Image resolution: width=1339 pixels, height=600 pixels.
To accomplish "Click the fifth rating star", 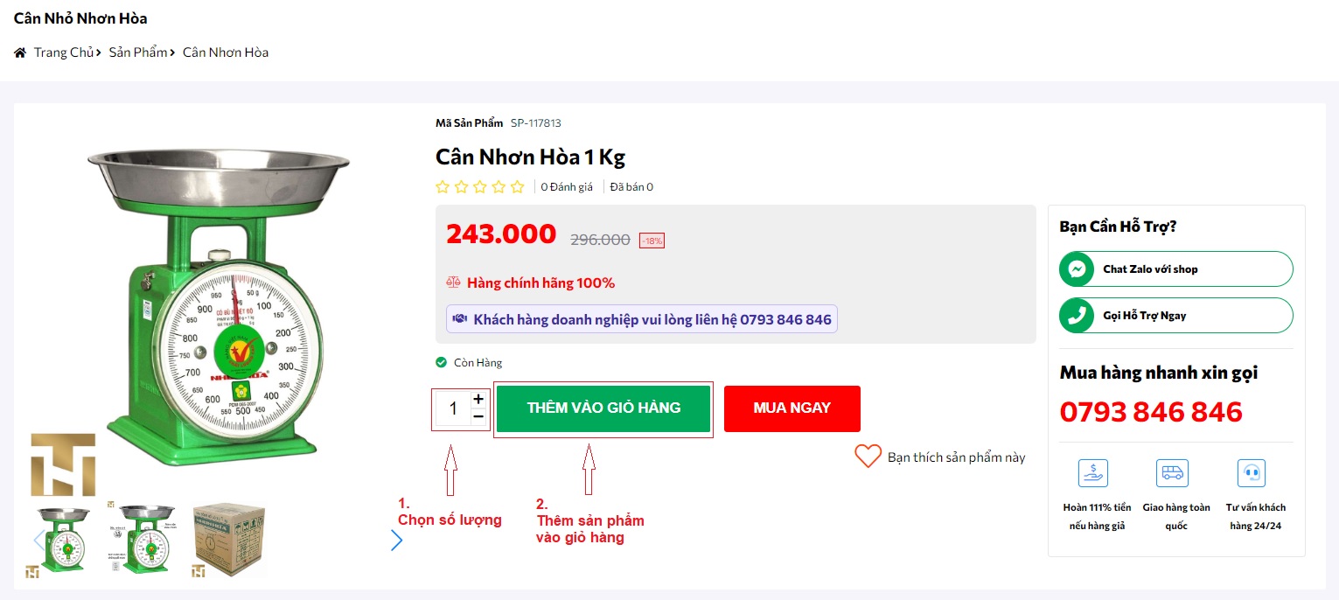I will (x=518, y=186).
